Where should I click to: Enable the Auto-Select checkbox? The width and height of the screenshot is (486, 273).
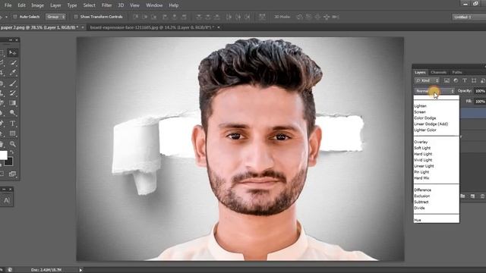[x=15, y=17]
